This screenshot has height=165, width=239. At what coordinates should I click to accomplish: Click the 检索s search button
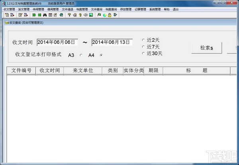(206, 48)
